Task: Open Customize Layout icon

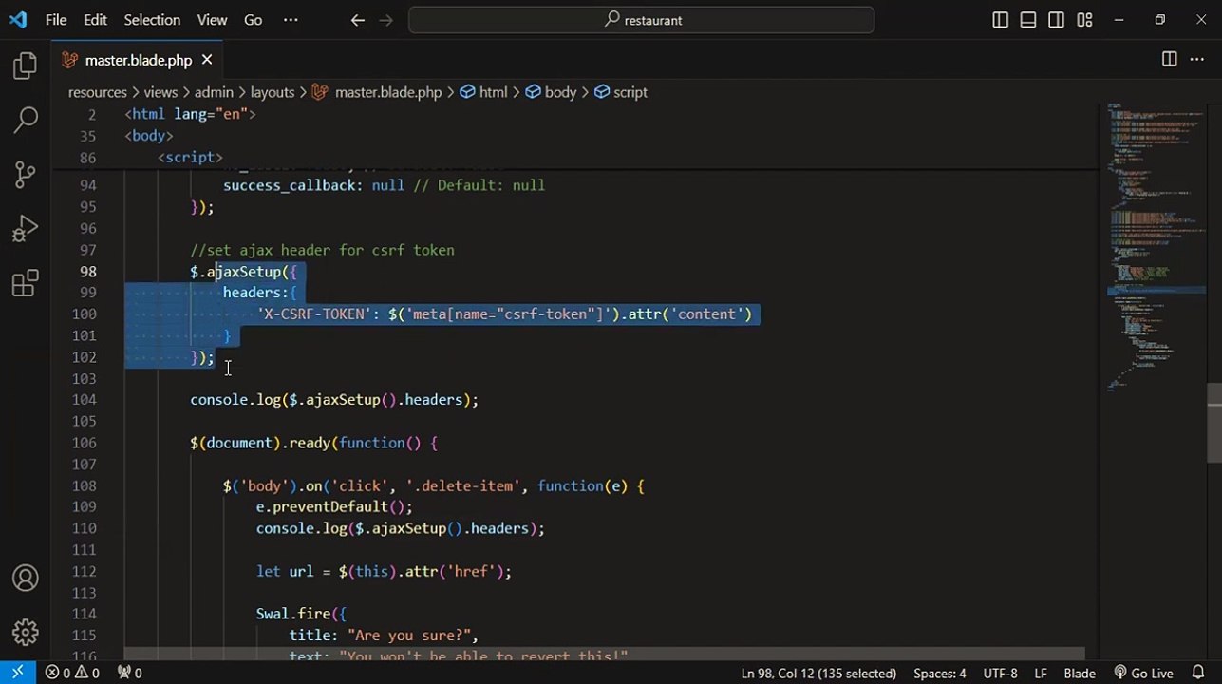Action: 1084,20
